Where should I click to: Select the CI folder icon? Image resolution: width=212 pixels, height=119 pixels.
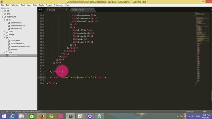5,11
